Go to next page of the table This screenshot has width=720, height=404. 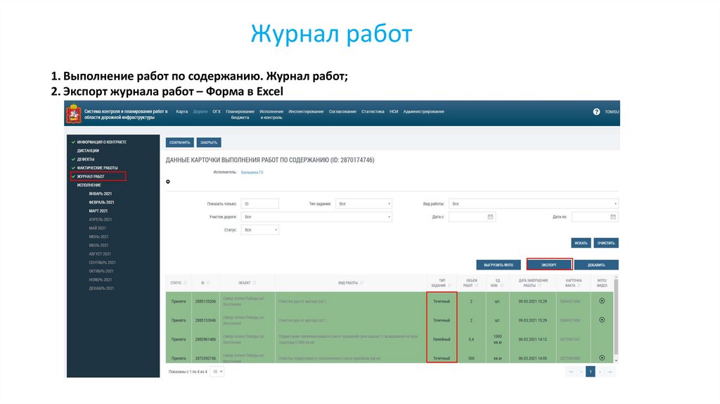(600, 372)
